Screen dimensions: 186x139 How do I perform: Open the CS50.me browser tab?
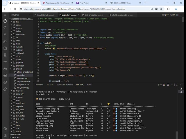121,3
